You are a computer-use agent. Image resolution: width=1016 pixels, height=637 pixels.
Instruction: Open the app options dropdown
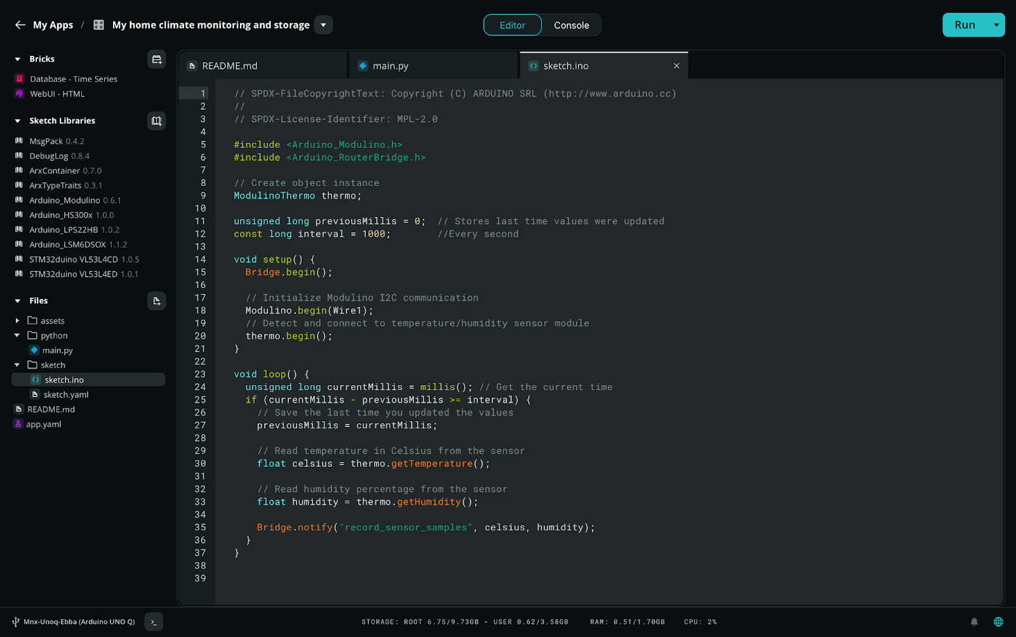323,25
